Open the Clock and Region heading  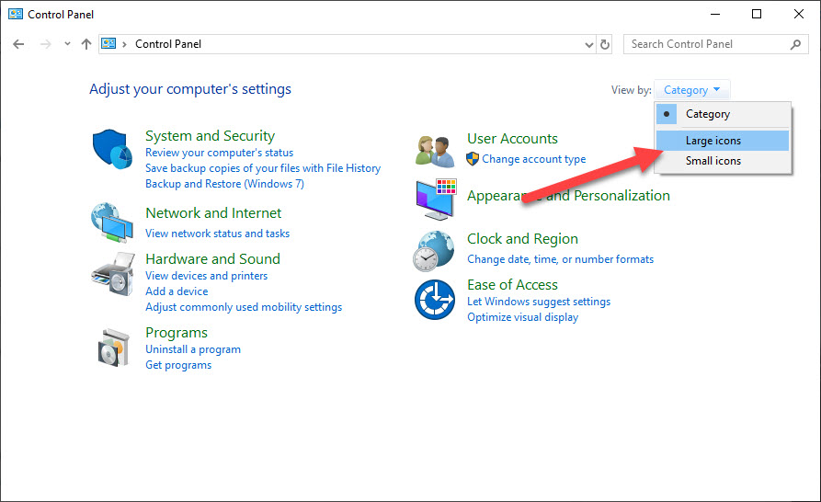tap(522, 239)
